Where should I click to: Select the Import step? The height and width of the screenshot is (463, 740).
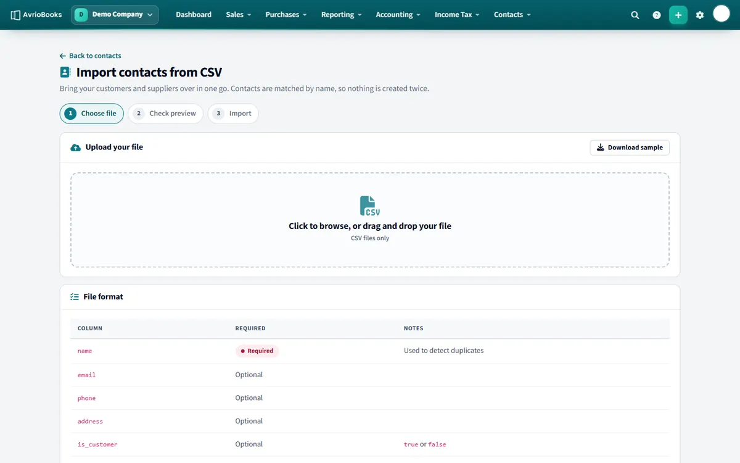tap(233, 114)
